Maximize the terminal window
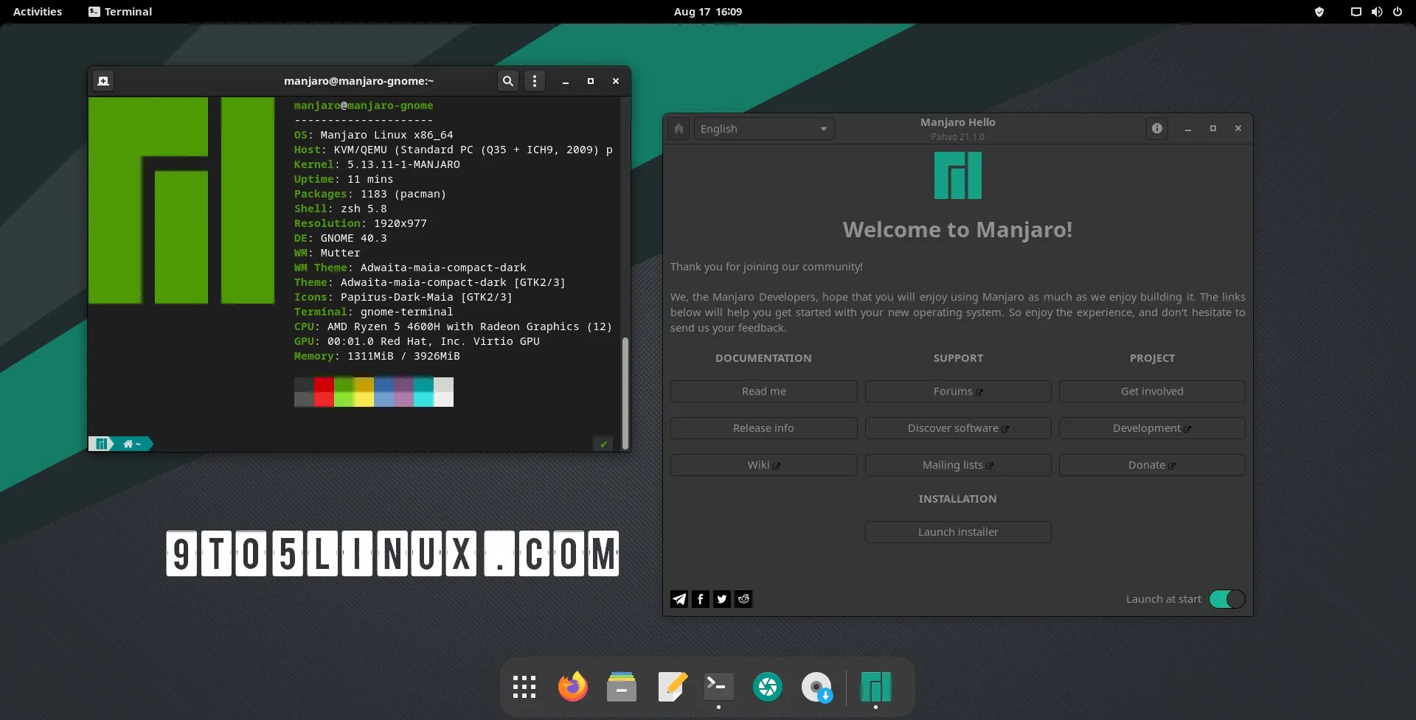This screenshot has width=1416, height=720. pyautogui.click(x=591, y=81)
